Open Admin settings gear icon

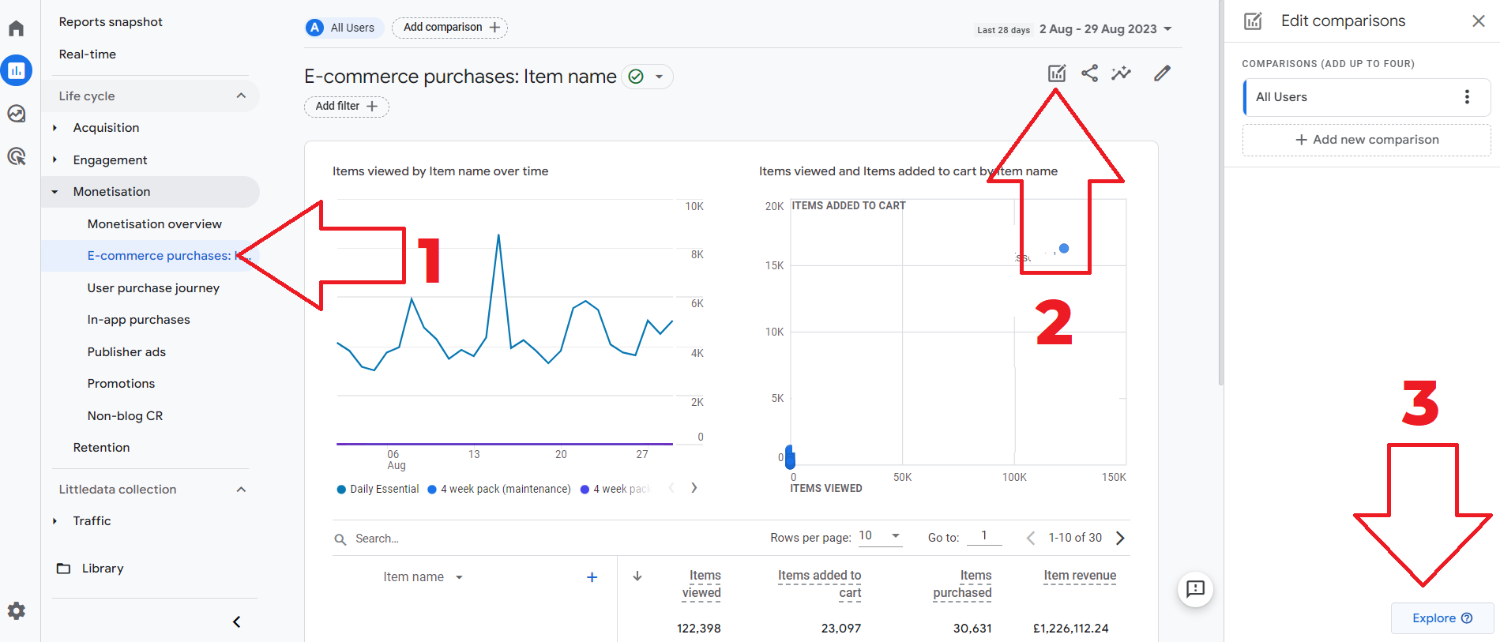point(17,610)
